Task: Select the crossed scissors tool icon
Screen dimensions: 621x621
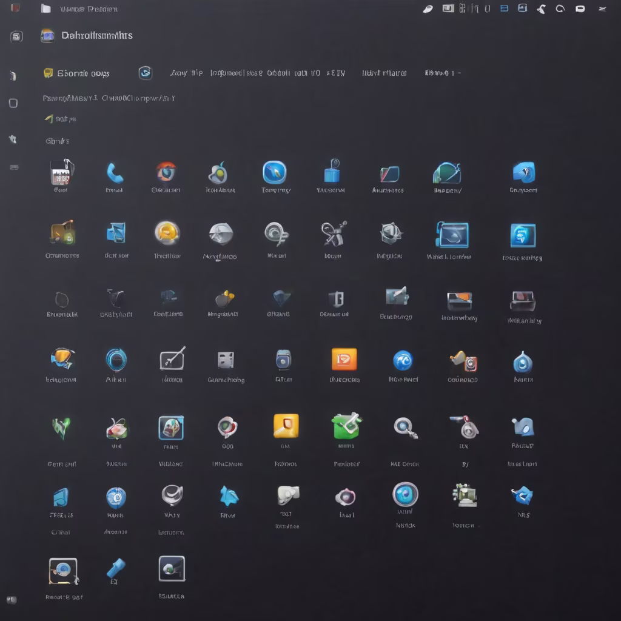Action: pos(333,233)
